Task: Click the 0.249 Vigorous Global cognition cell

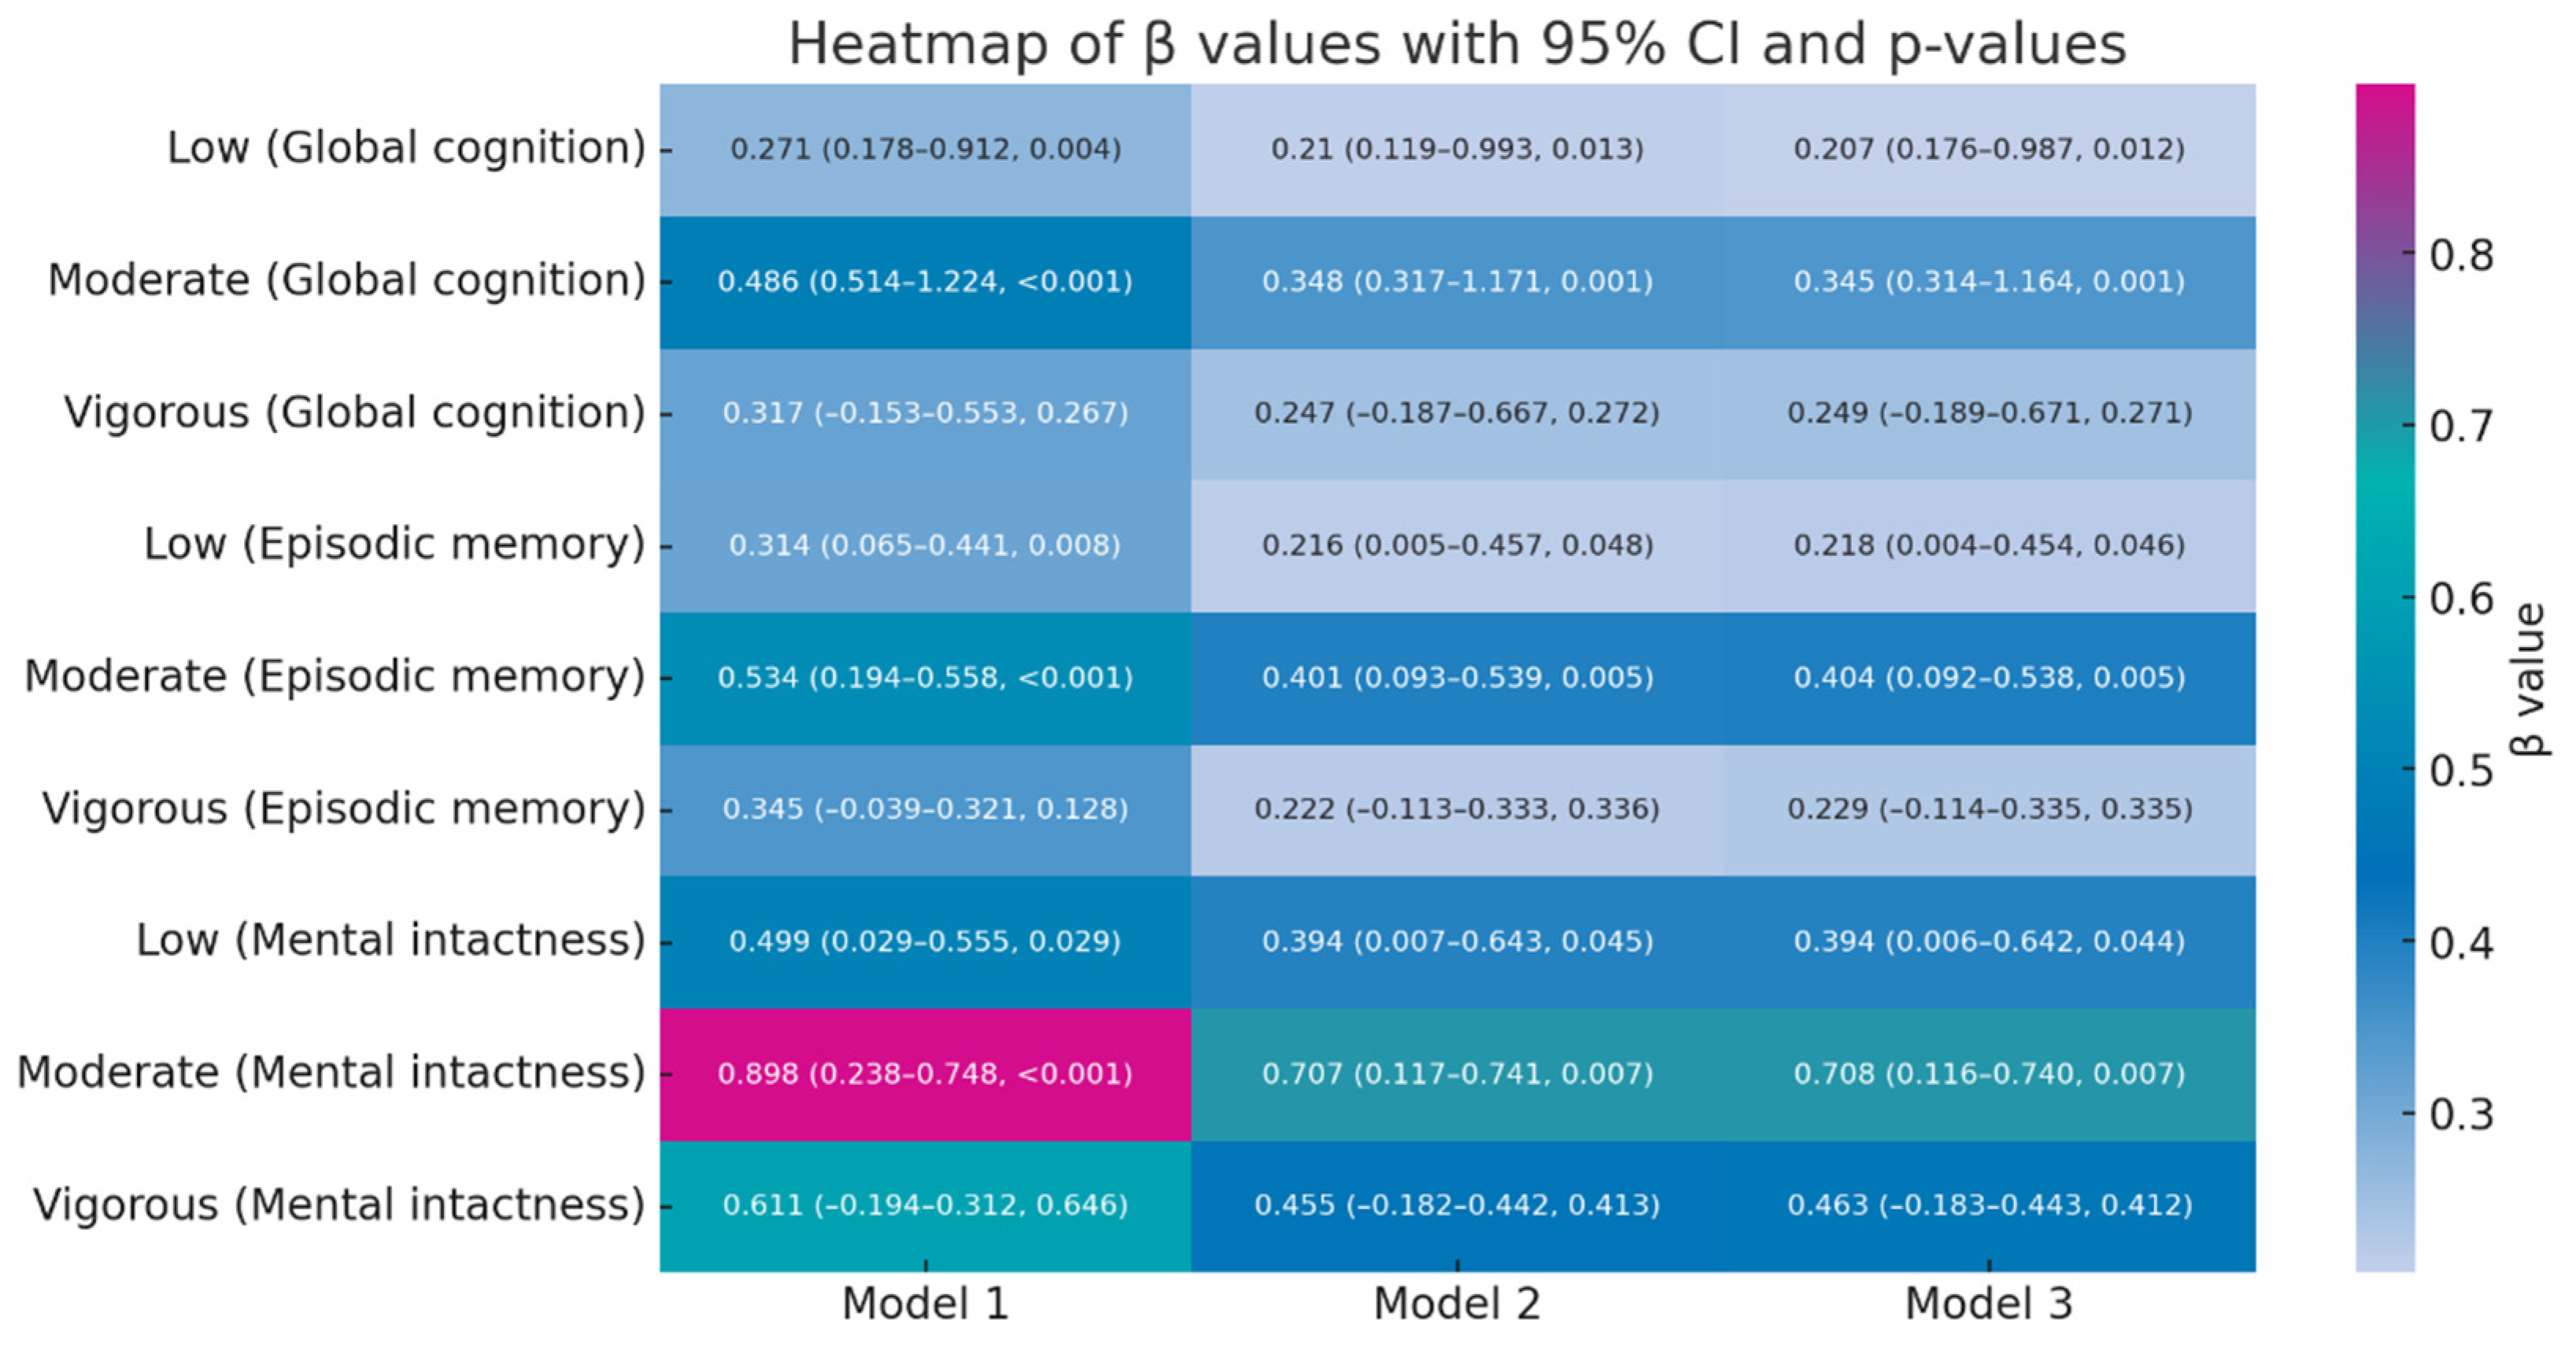Action: pyautogui.click(x=1988, y=413)
